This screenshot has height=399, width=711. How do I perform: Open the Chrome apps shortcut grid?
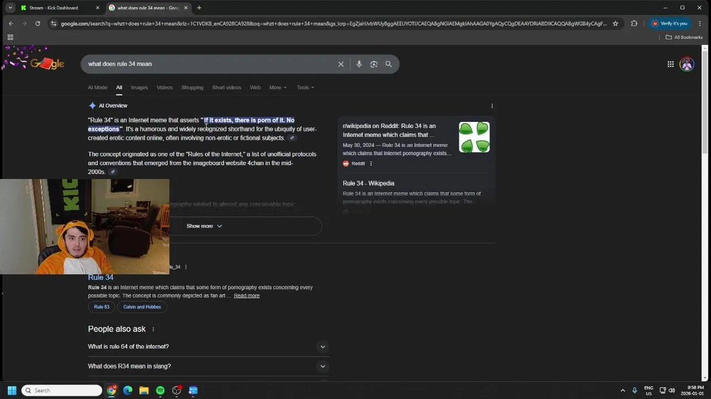[10, 37]
